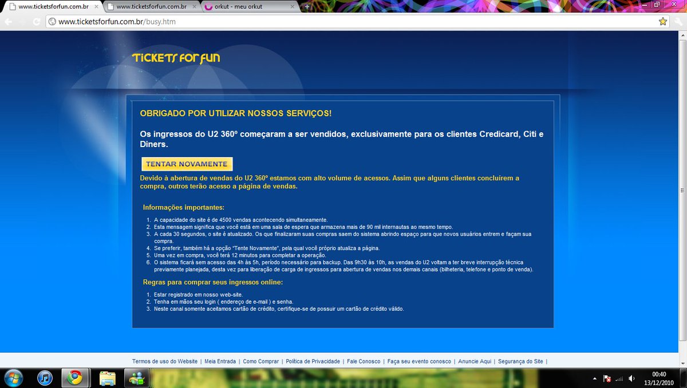Image resolution: width=687 pixels, height=388 pixels.
Task: Open a new tab with plus button
Action: [x=307, y=7]
